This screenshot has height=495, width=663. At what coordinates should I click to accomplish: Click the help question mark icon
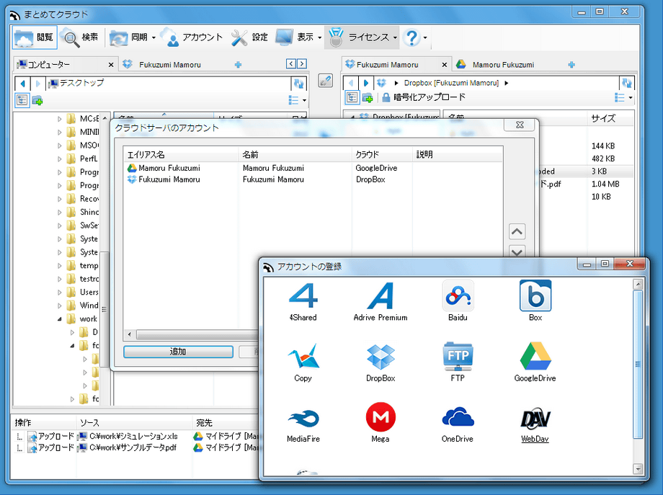411,37
